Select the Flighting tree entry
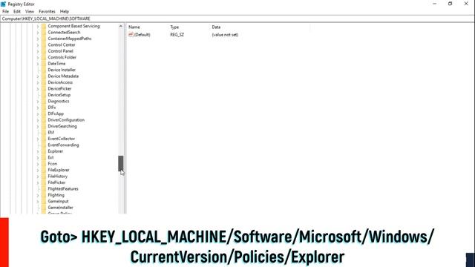The width and height of the screenshot is (475, 267). coord(56,195)
